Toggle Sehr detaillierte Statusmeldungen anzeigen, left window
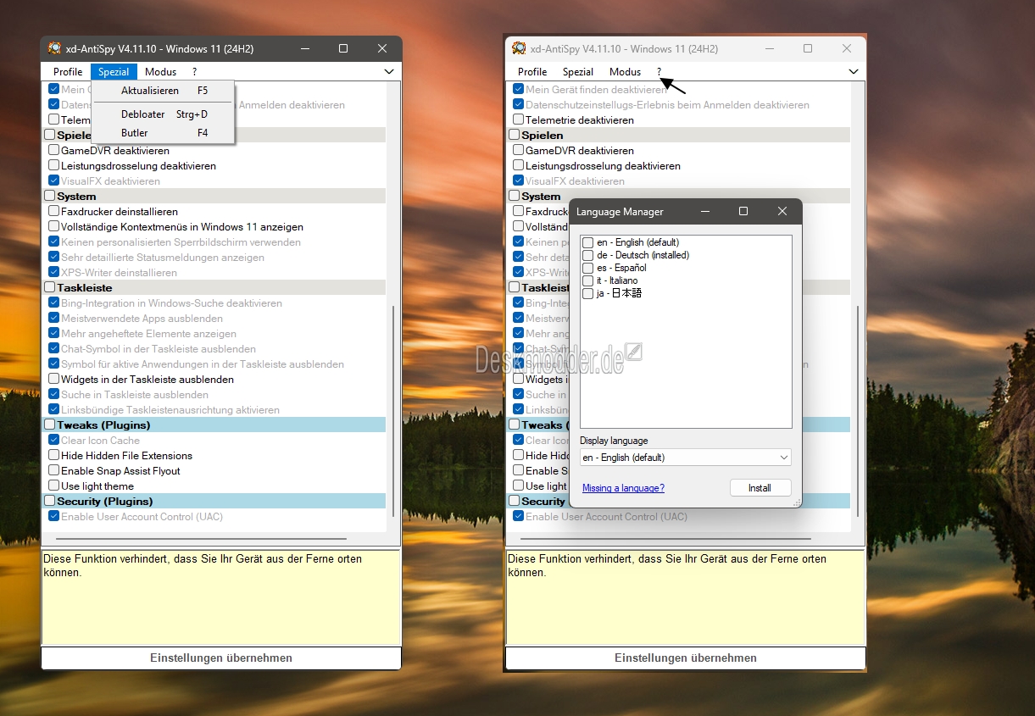The height and width of the screenshot is (716, 1035). coord(54,258)
